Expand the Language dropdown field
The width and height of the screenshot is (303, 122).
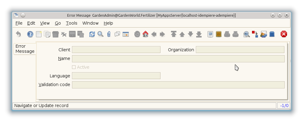[x=116, y=76]
